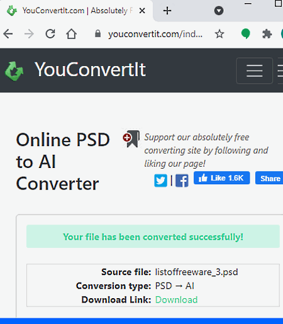Click the YouConvertIt site title
This screenshot has width=283, height=324.
90,70
